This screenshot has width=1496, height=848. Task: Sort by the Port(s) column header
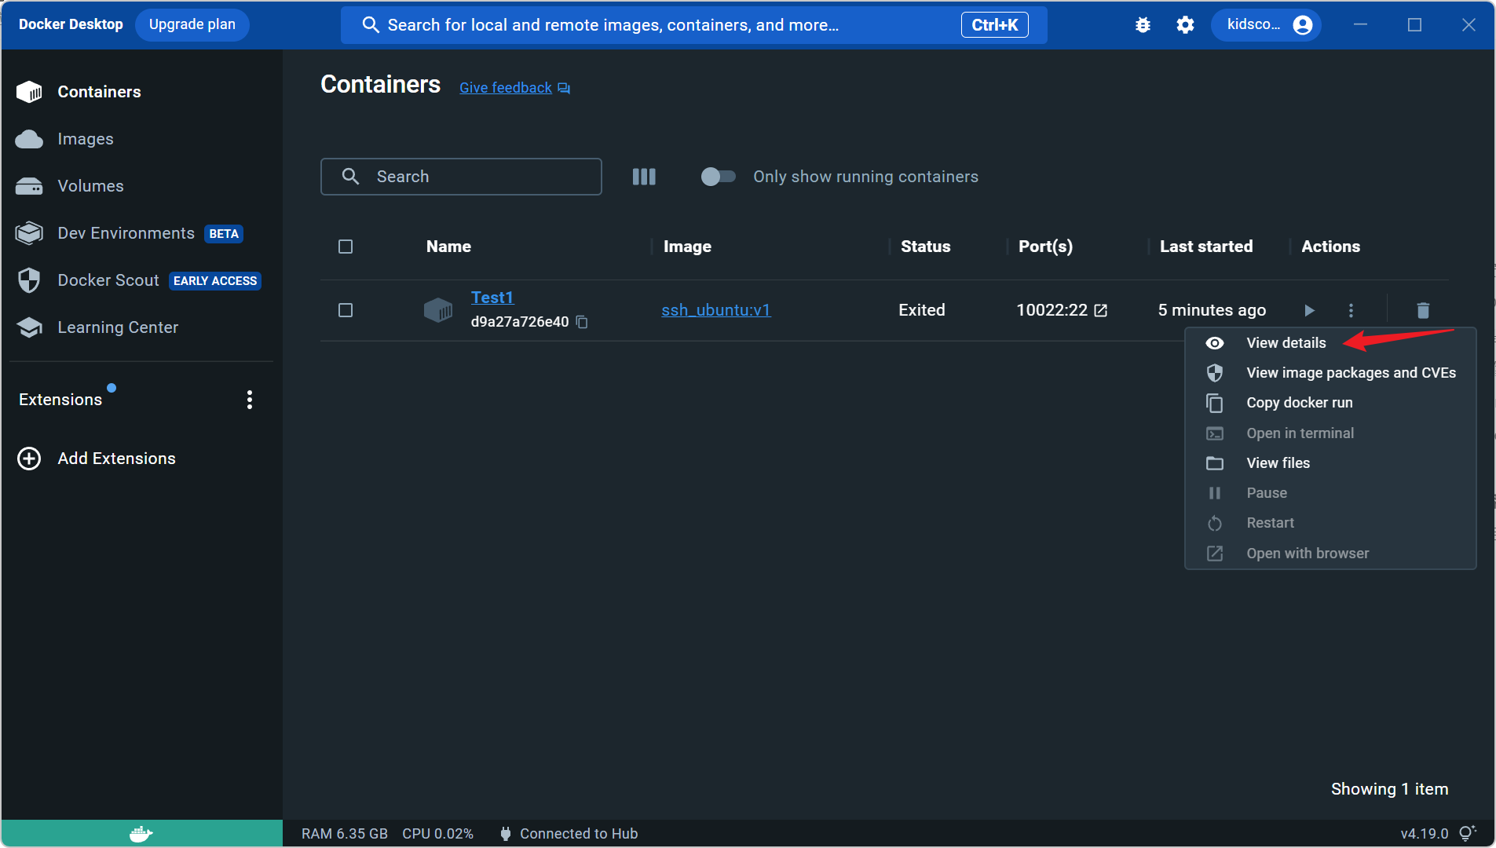1045,247
